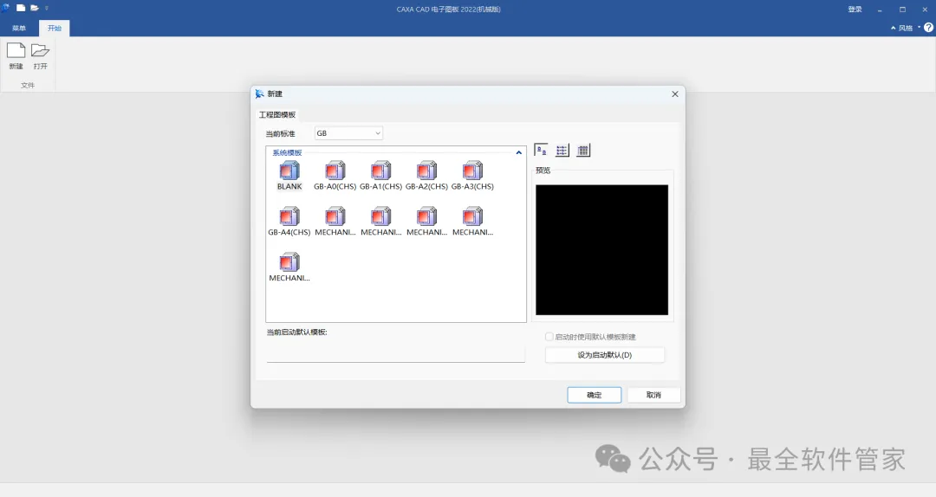Open the 菜单 tab

19,28
